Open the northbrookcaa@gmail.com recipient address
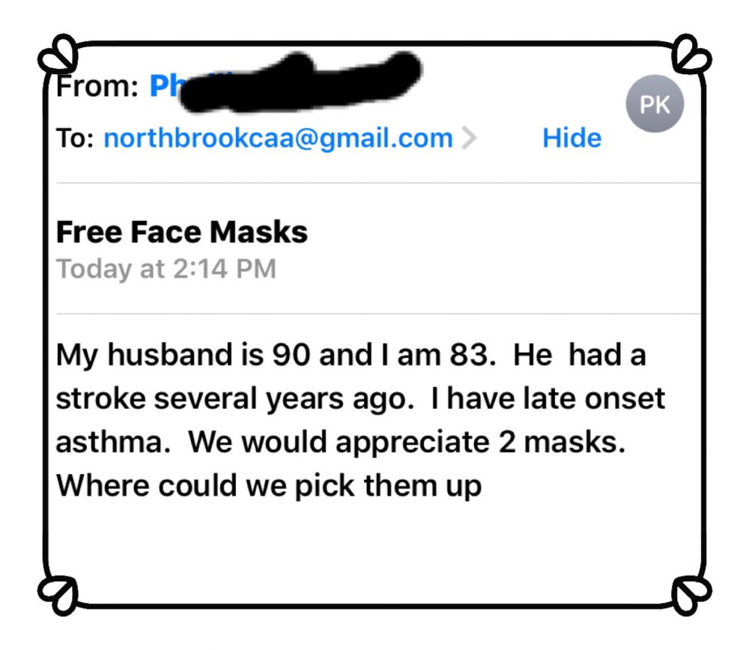749x650 pixels. click(278, 139)
